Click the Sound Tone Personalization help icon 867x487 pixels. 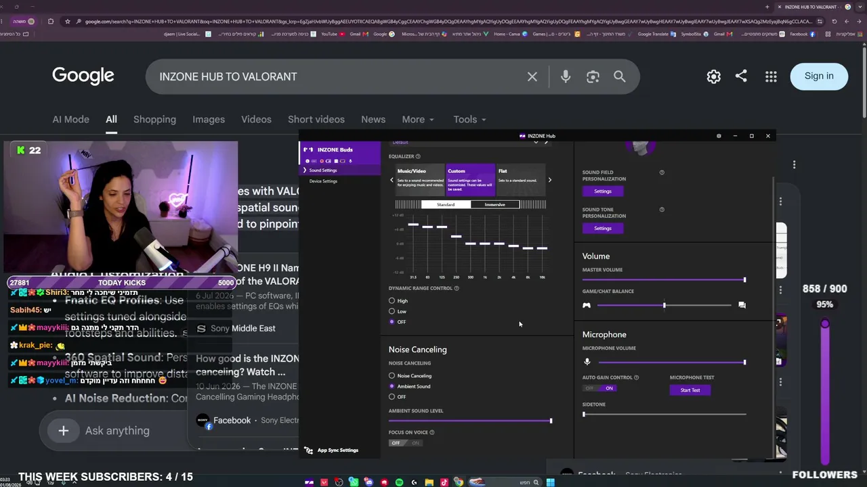pyautogui.click(x=662, y=210)
